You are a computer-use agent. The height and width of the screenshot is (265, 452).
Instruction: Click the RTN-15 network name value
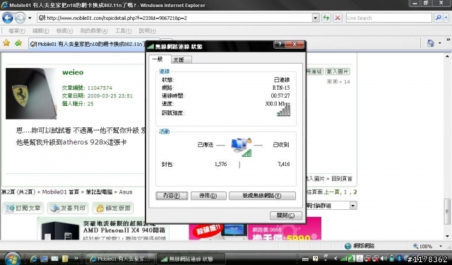281,88
